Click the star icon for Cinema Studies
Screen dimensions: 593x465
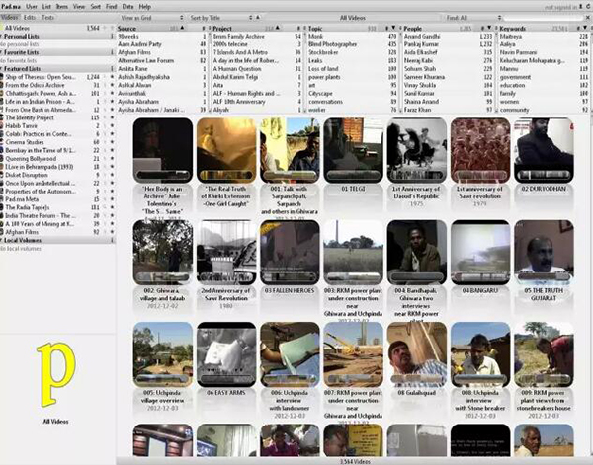point(112,142)
